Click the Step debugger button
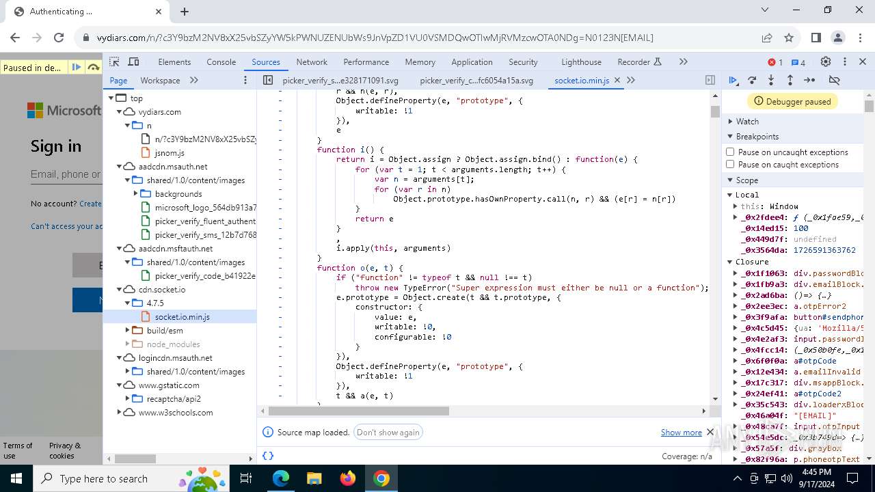This screenshot has height=492, width=875. point(809,80)
